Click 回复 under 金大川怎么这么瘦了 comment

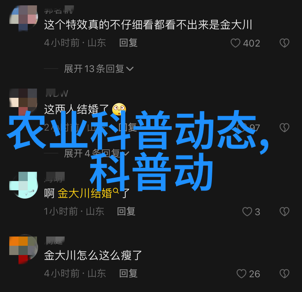coord(128,274)
